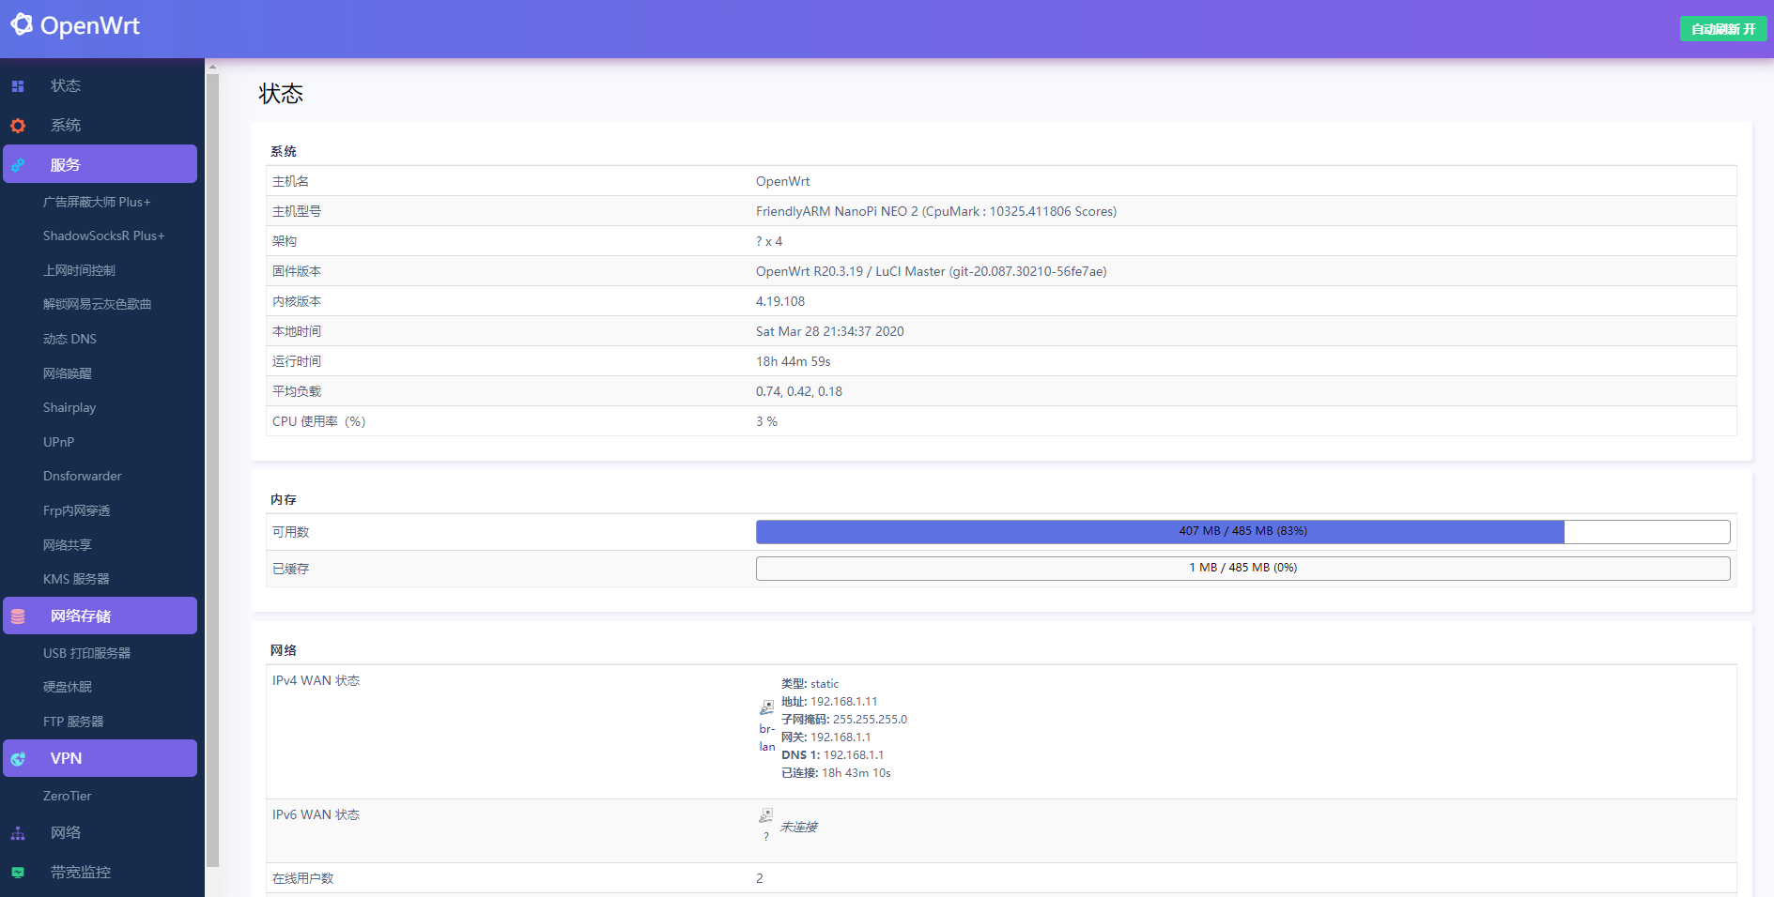The width and height of the screenshot is (1774, 897).
Task: Open 网络共享 page
Action: tap(67, 545)
